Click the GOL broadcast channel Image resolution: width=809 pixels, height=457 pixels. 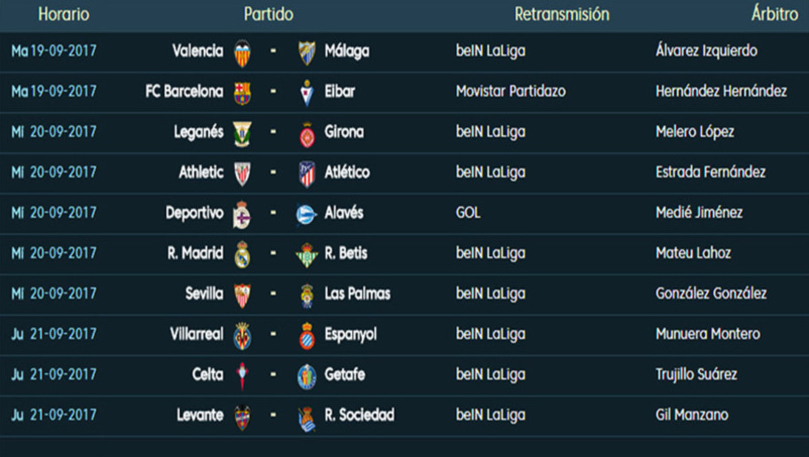(x=468, y=213)
